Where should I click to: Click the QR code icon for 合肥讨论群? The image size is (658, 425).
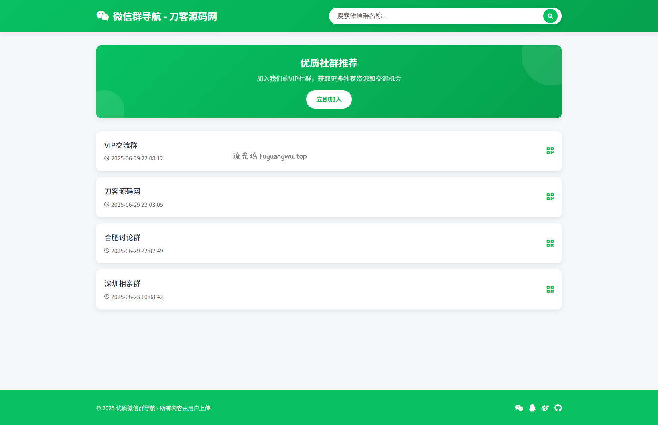550,243
